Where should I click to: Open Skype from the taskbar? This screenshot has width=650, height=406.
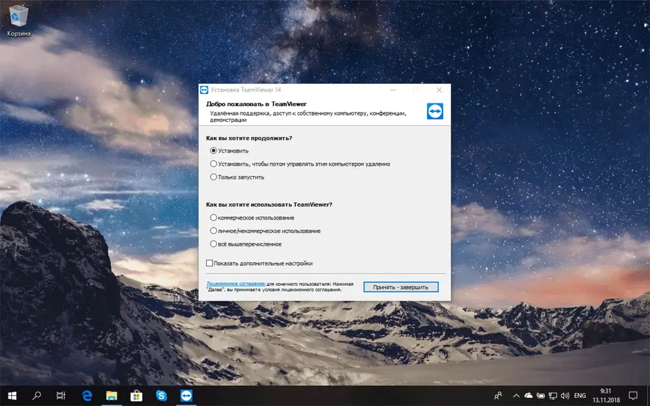(161, 396)
